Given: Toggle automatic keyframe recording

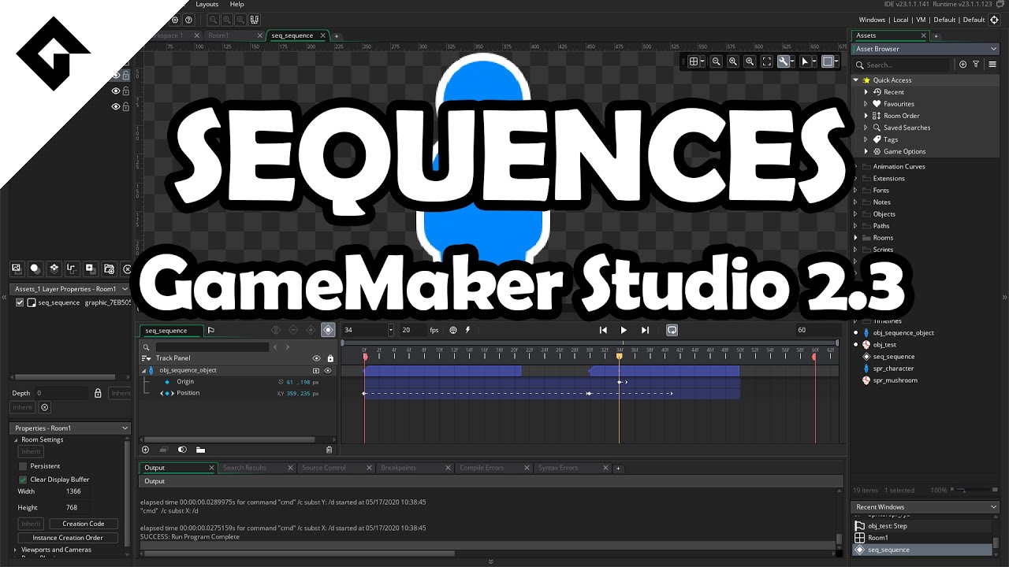Looking at the screenshot, I should (328, 330).
